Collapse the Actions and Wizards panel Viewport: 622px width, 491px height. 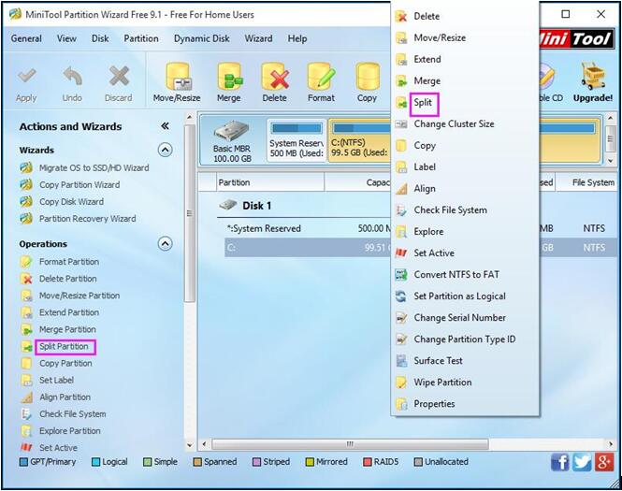(x=165, y=126)
